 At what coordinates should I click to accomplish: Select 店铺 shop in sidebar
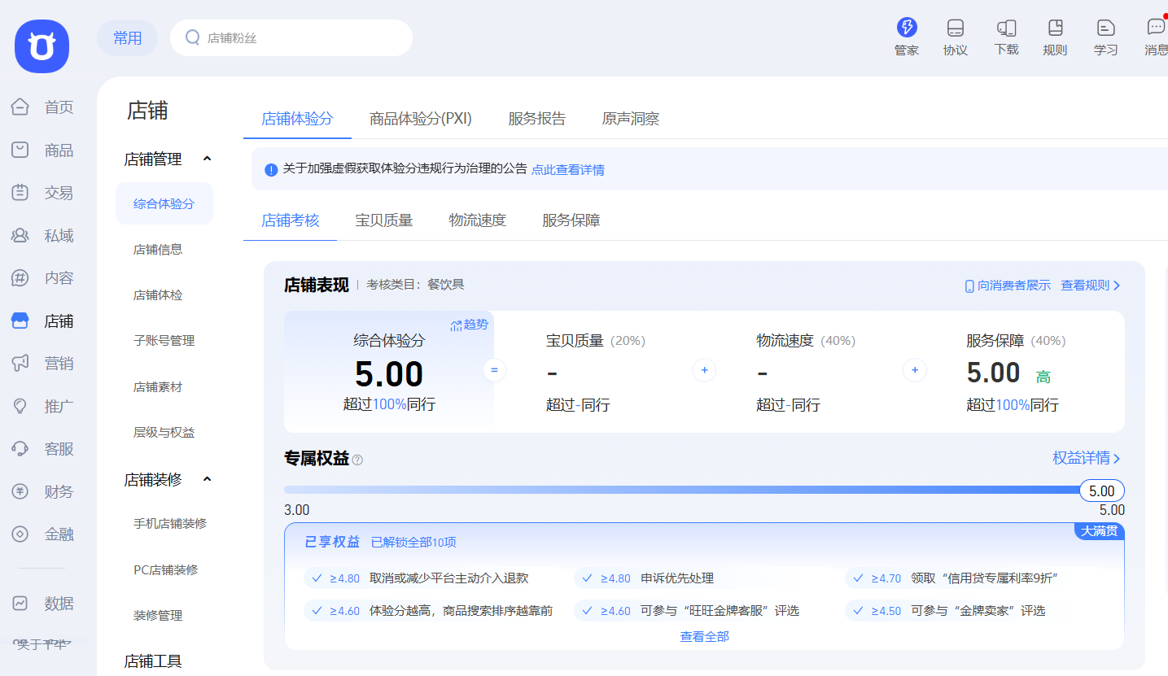point(42,321)
